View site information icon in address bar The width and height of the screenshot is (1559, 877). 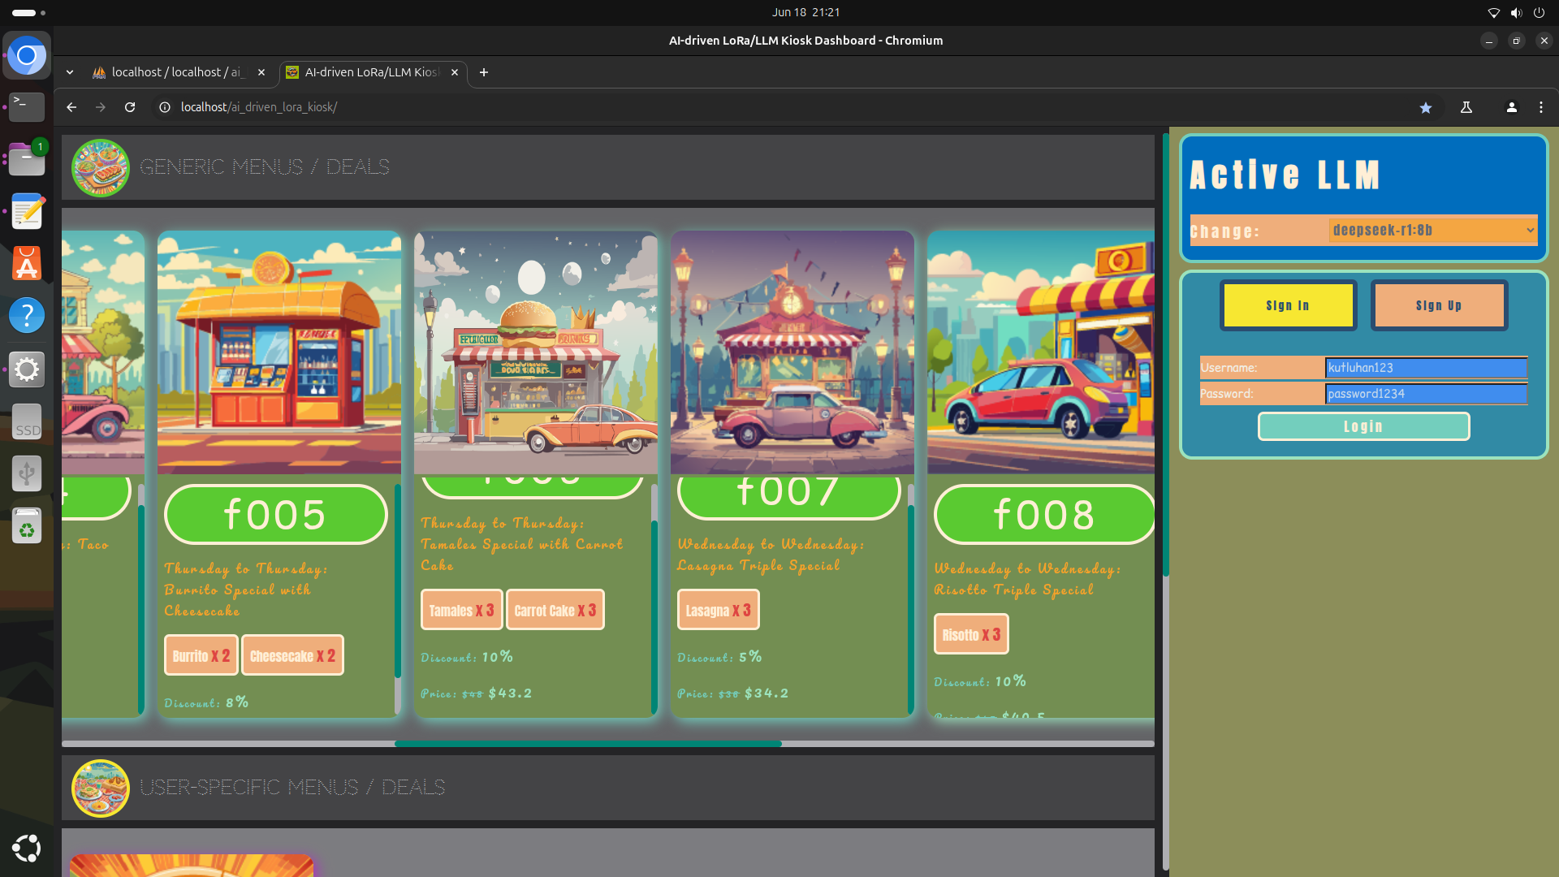tap(165, 107)
